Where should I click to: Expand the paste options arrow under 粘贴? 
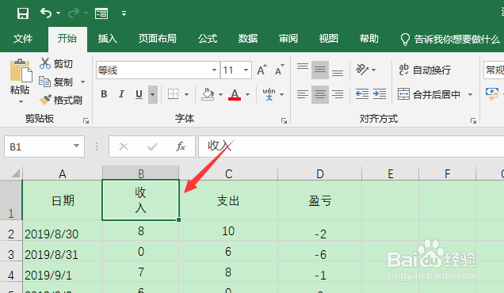(x=21, y=101)
